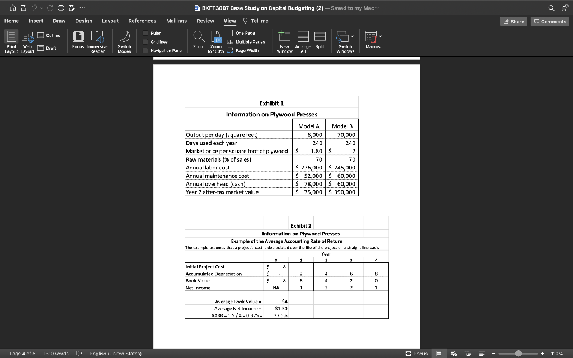Open a New Window
This screenshot has width=573, height=358.
pos(284,41)
